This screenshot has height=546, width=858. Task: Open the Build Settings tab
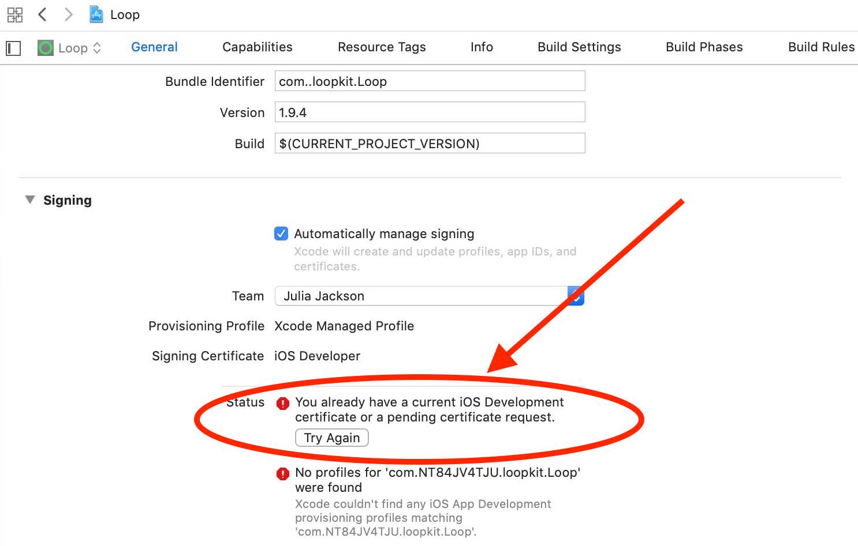579,47
